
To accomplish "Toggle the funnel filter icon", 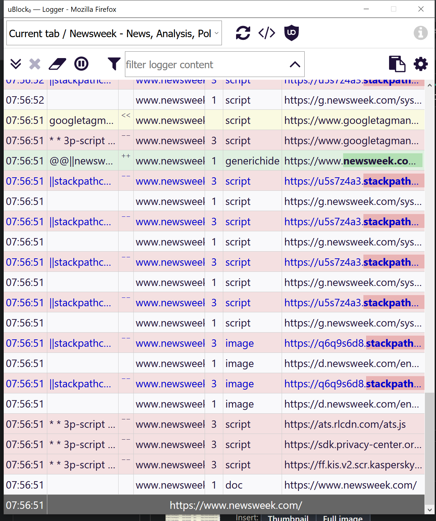I will click(x=114, y=64).
